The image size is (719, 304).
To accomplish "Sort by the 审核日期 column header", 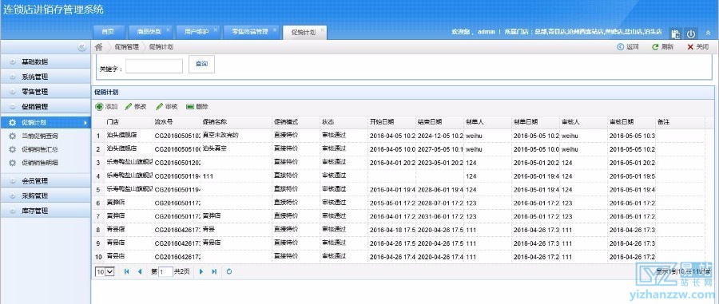I will [x=631, y=122].
